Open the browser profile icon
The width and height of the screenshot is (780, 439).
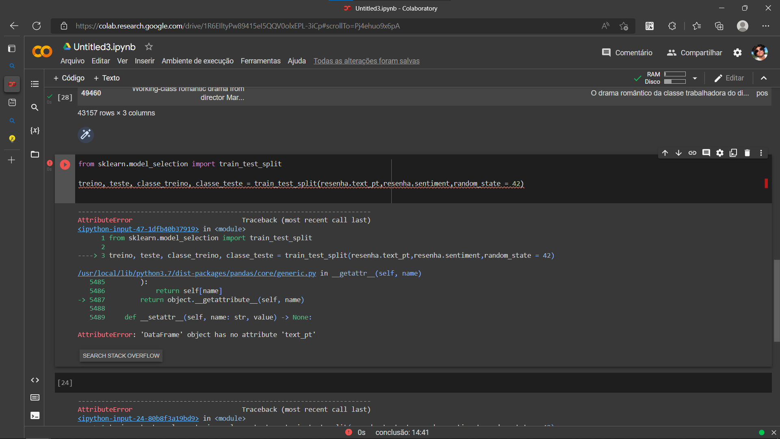[743, 26]
